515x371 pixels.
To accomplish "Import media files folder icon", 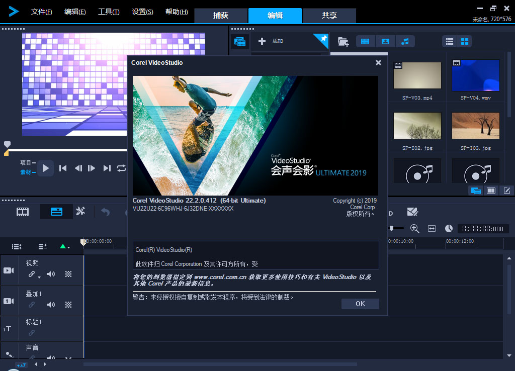I will [343, 42].
